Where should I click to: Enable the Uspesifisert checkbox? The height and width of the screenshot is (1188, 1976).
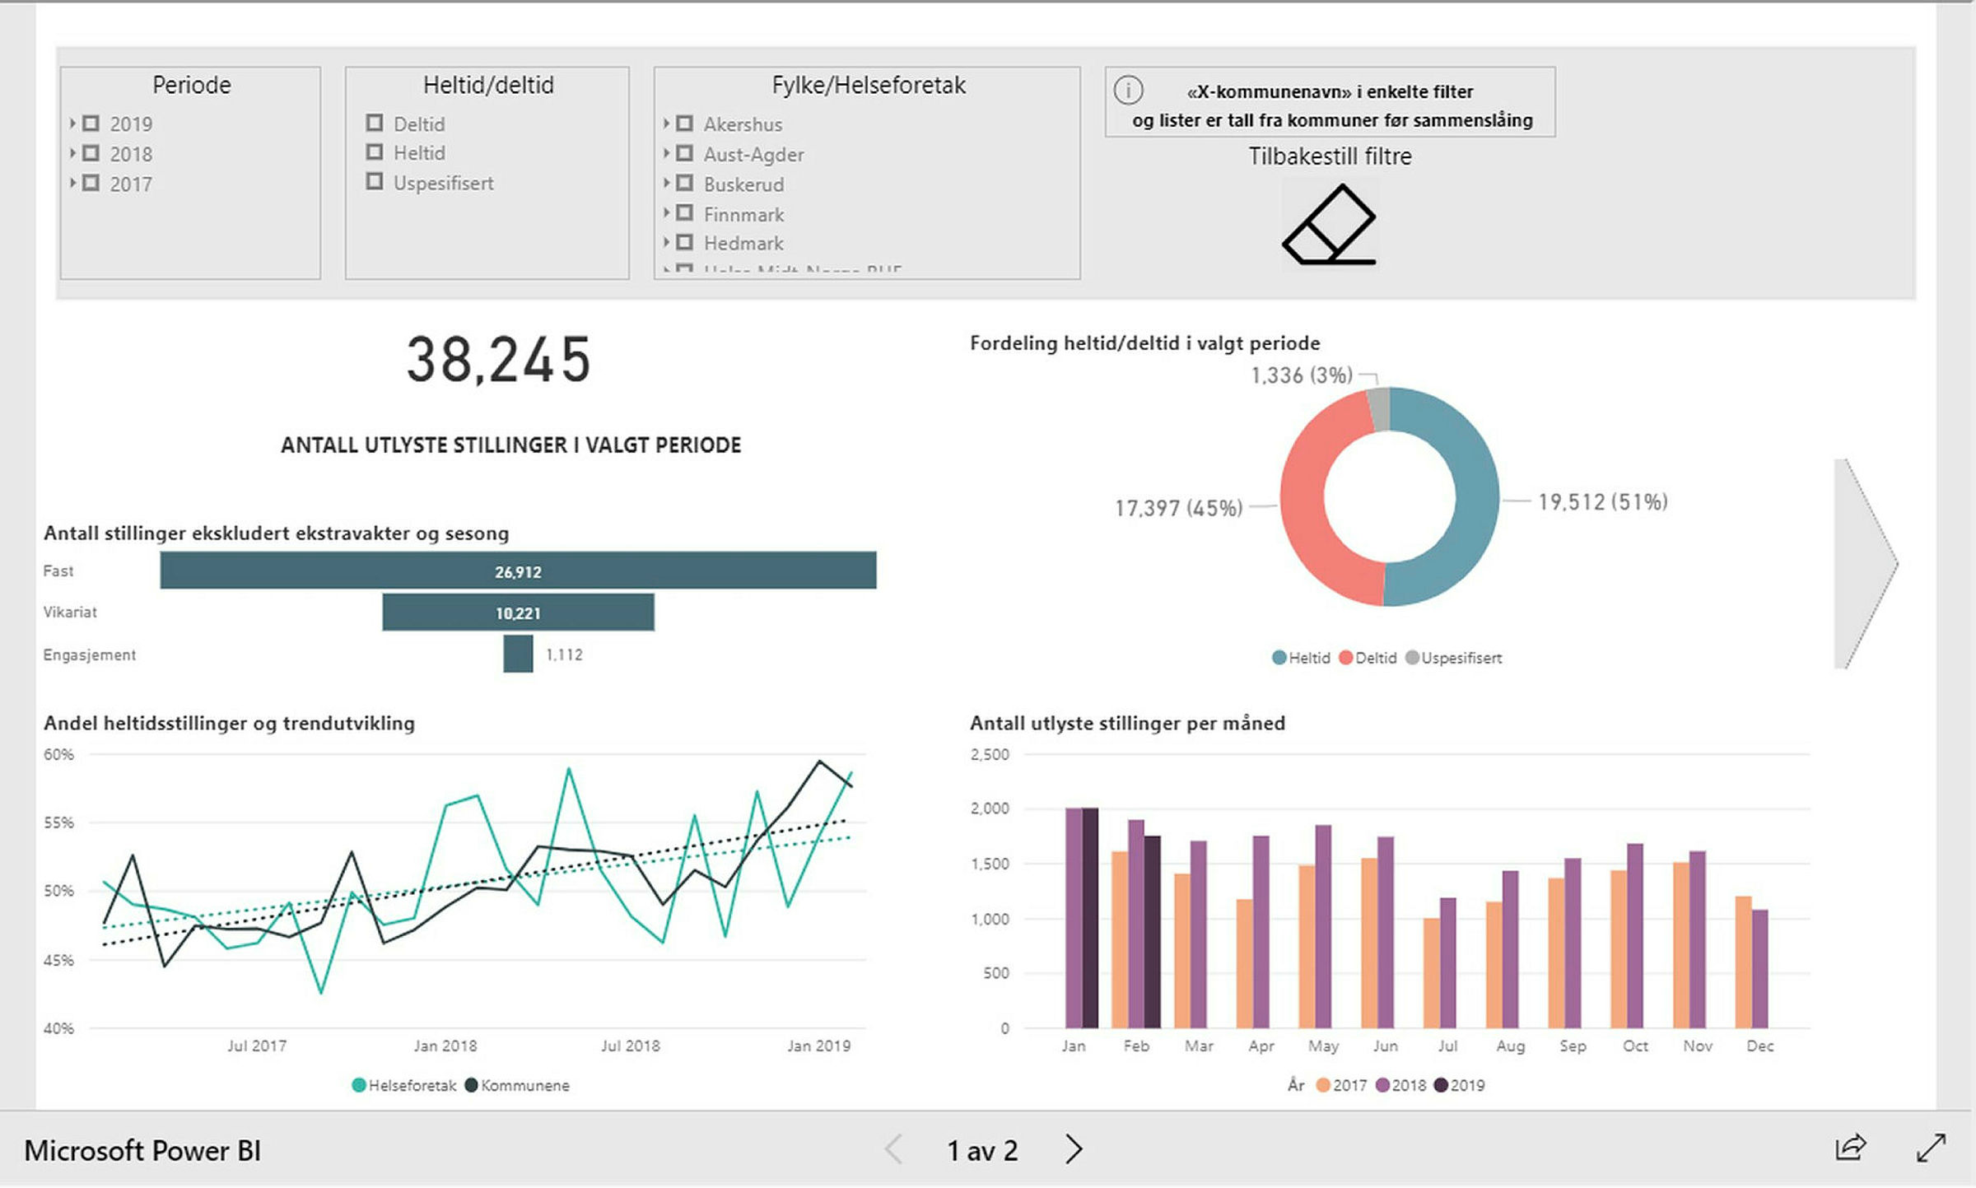tap(375, 182)
